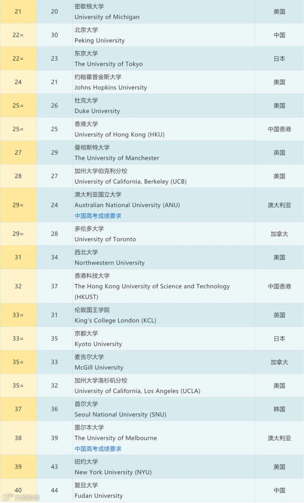Click Chinese name 东京大学
304x503 pixels.
click(86, 53)
